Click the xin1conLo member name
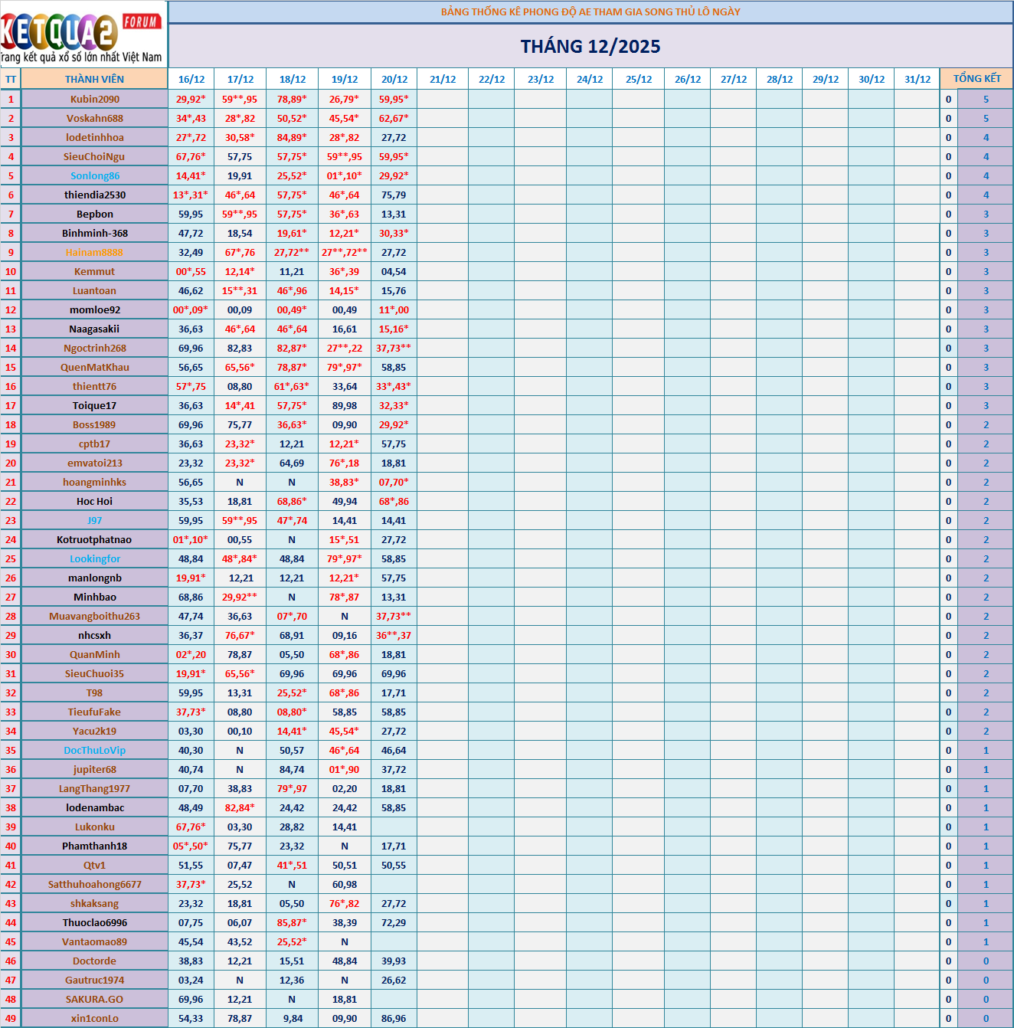 pos(95,1018)
